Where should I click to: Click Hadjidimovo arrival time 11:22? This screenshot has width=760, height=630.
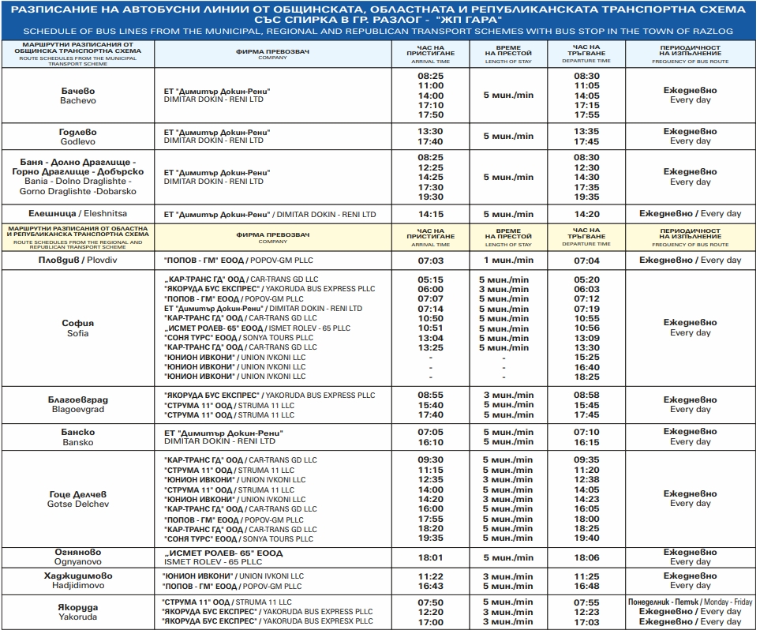[x=430, y=576]
